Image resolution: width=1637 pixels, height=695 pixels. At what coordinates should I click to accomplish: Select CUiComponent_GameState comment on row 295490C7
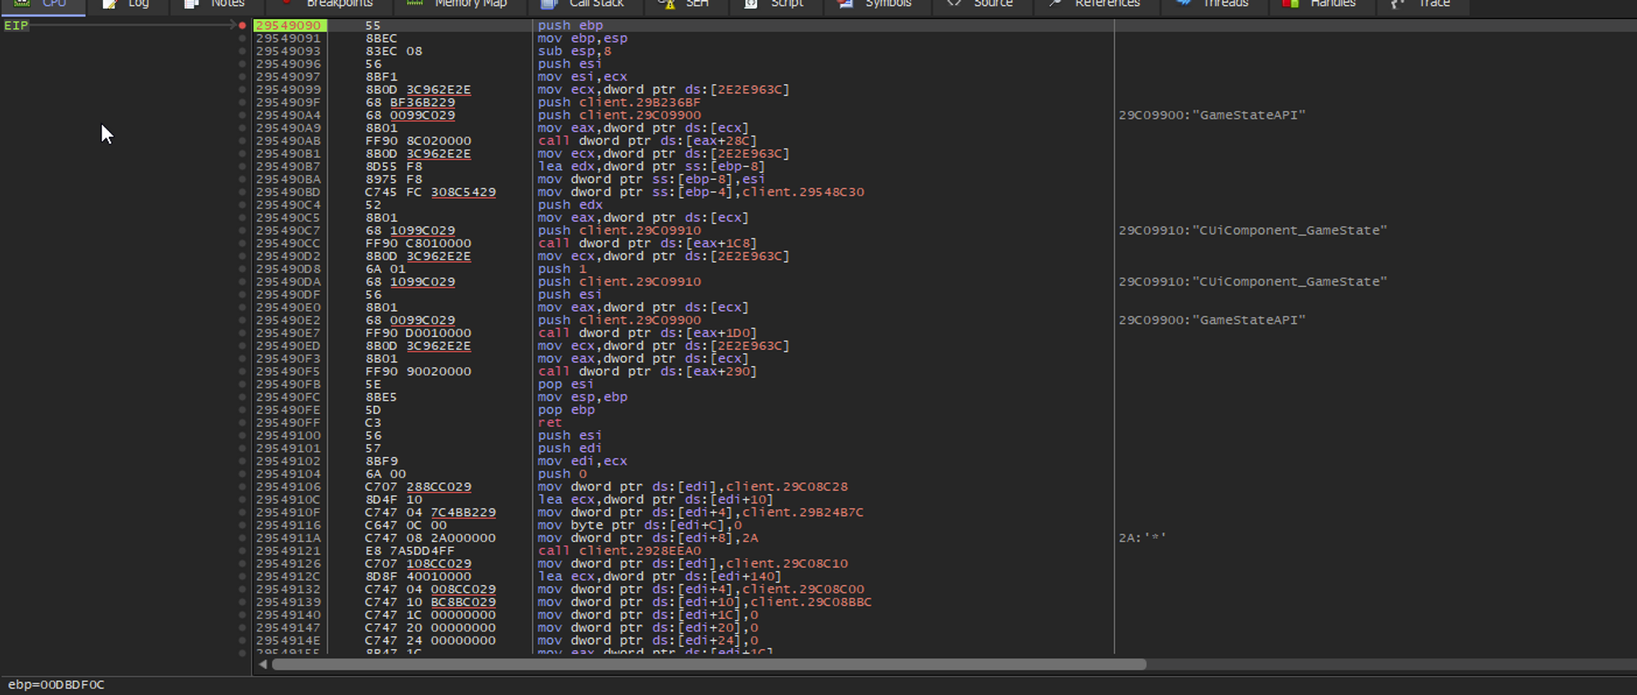click(x=1252, y=231)
